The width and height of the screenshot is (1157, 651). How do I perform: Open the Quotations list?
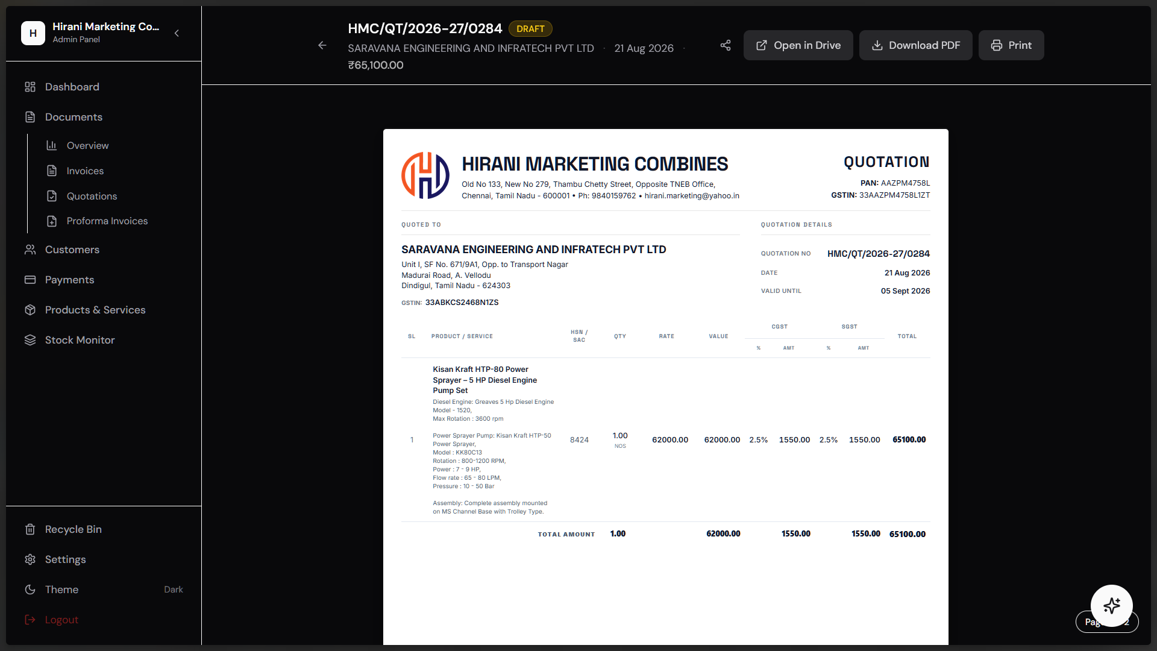click(114, 196)
